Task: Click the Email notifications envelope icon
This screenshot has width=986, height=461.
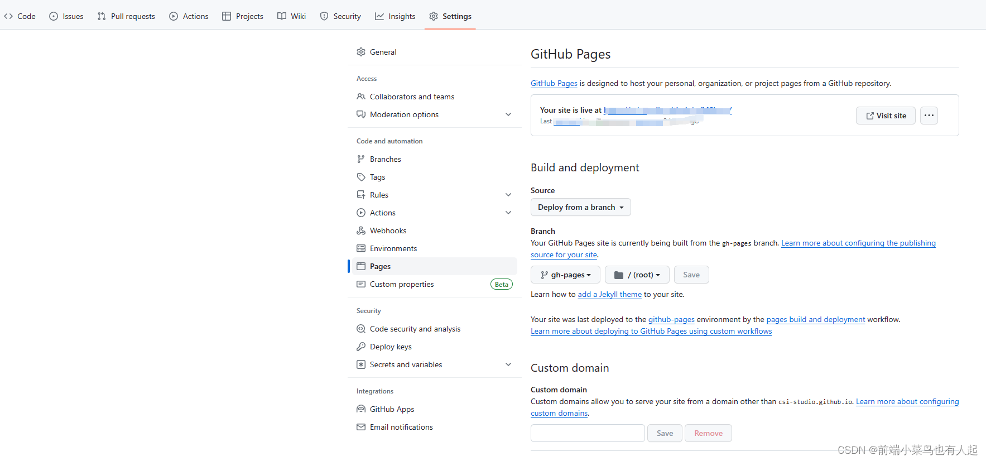Action: point(361,427)
